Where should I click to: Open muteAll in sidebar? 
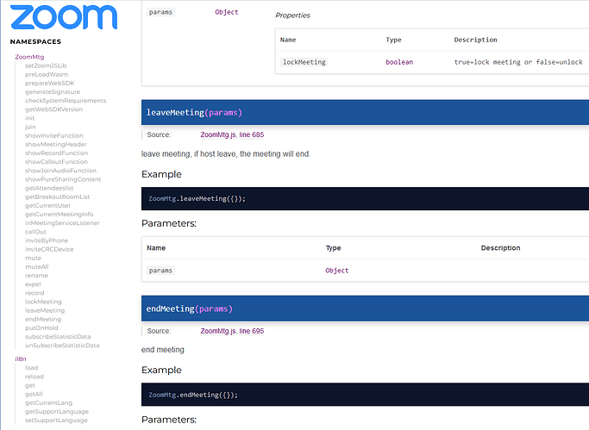coord(37,267)
